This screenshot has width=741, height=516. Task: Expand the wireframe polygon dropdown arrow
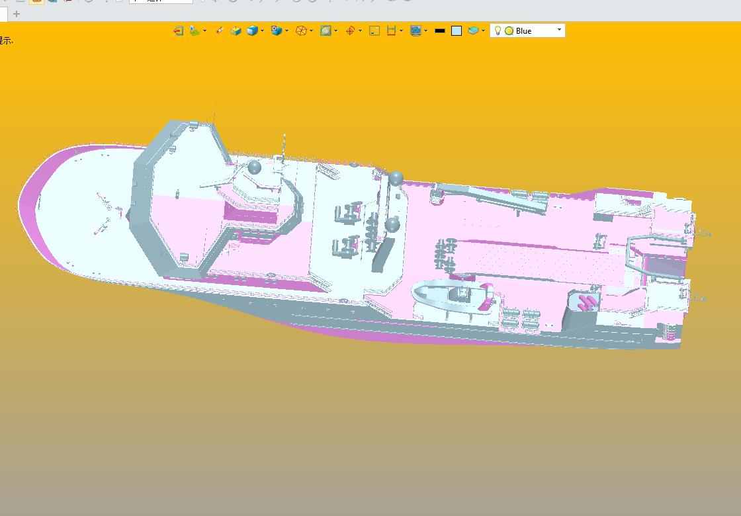click(x=312, y=30)
